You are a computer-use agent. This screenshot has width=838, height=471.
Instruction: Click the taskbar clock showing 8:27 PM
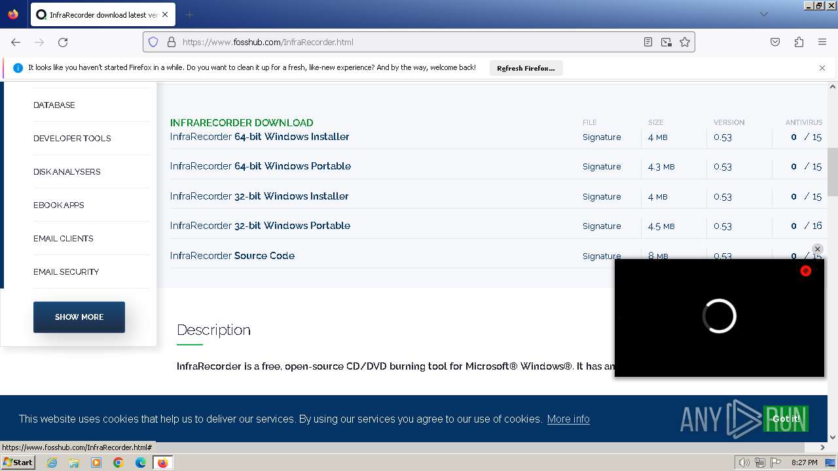[804, 462]
